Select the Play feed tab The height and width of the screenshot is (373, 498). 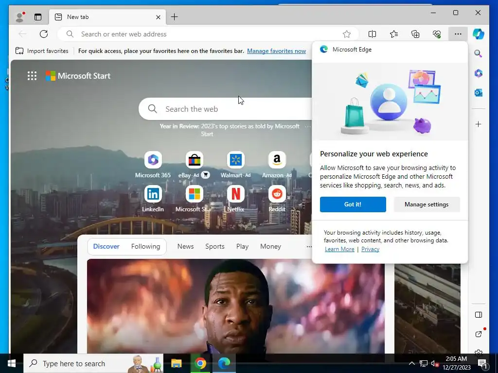(x=242, y=246)
